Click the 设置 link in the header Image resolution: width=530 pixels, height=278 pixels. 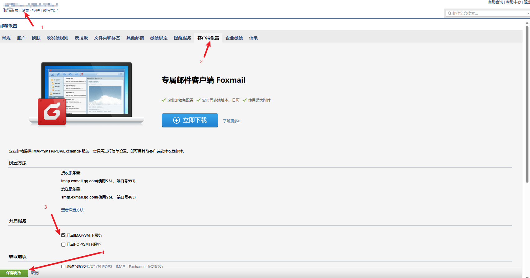coord(25,11)
